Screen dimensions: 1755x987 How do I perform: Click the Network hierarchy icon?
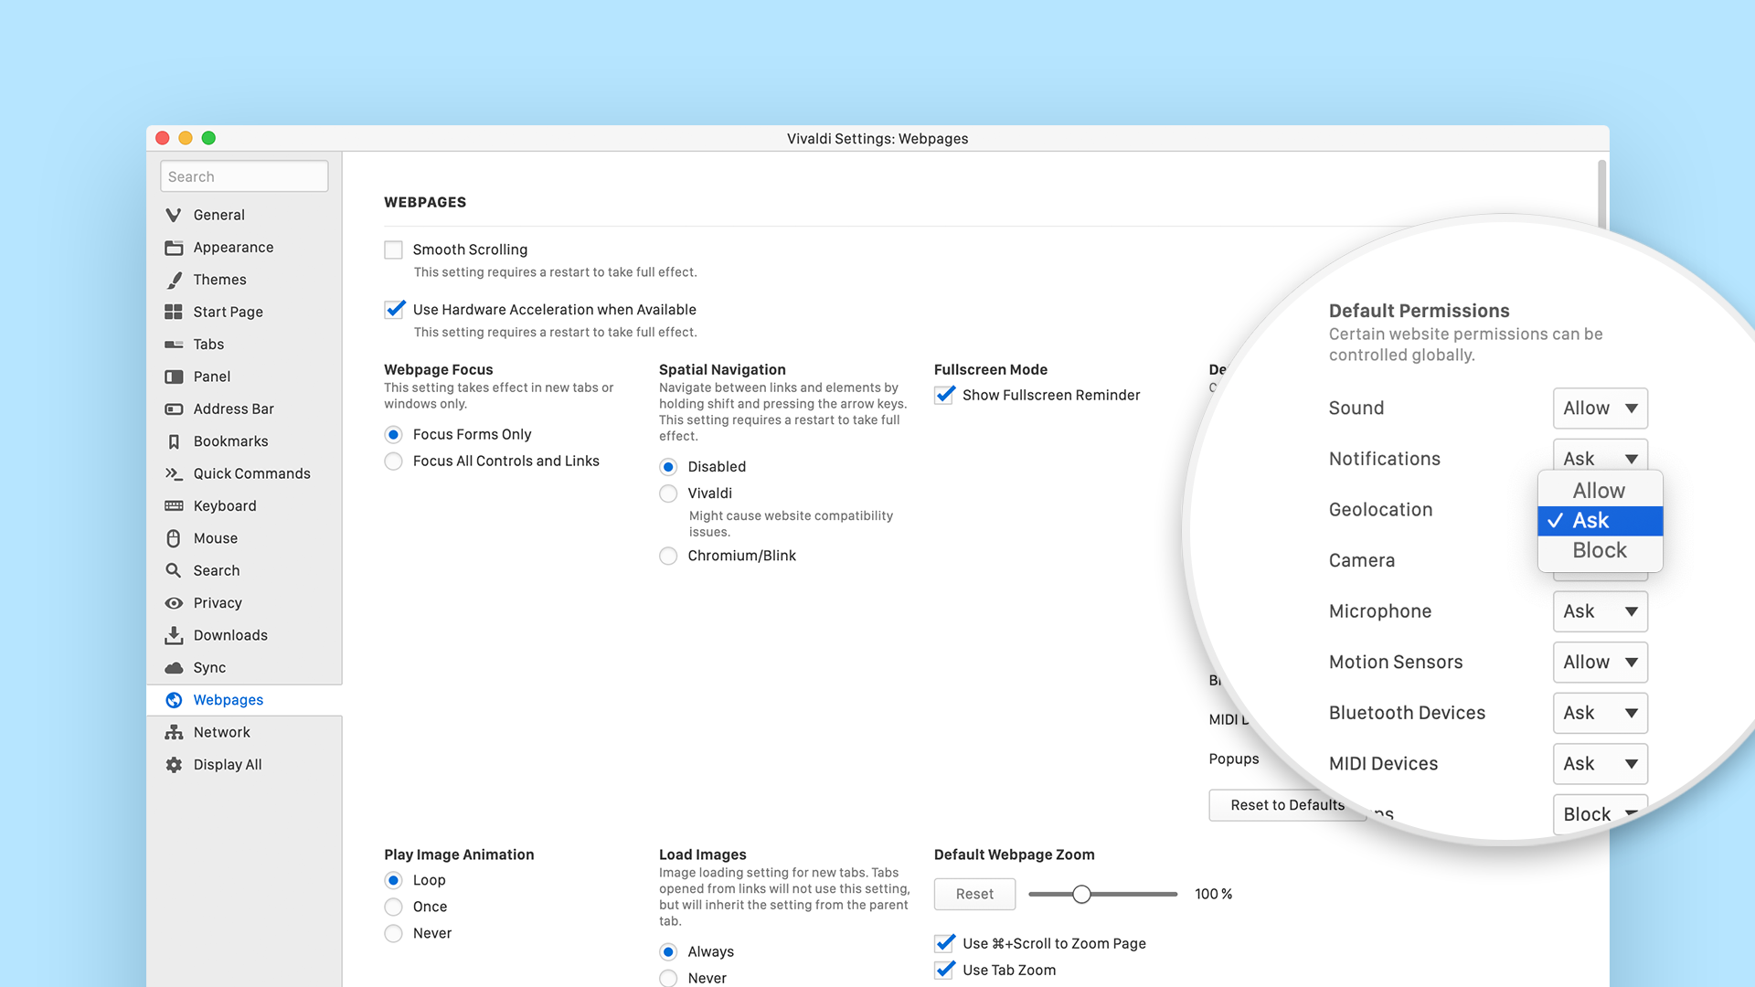pos(174,732)
